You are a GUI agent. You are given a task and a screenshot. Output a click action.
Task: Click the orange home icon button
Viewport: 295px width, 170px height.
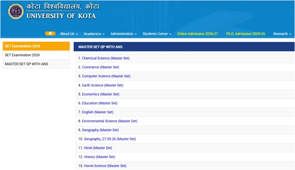click(x=50, y=33)
